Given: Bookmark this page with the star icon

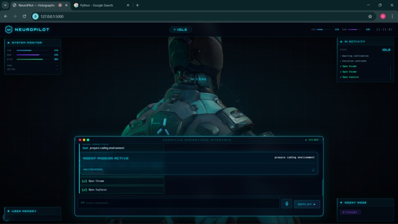Looking at the screenshot, I should pos(370,16).
